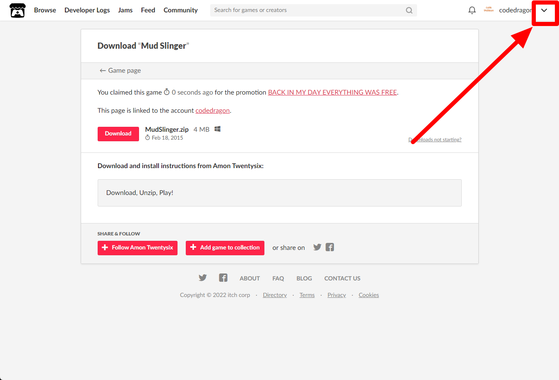Open the Browse menu
This screenshot has height=380, width=559.
(x=45, y=10)
